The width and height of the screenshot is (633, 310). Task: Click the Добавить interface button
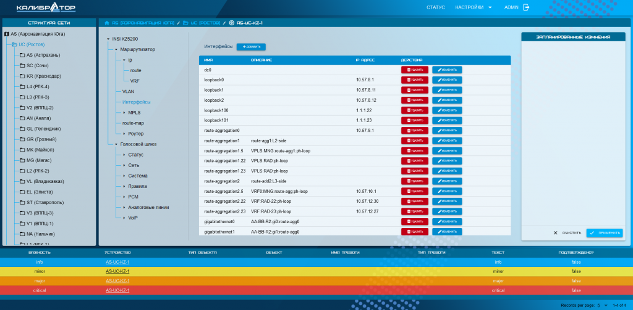[x=251, y=47]
